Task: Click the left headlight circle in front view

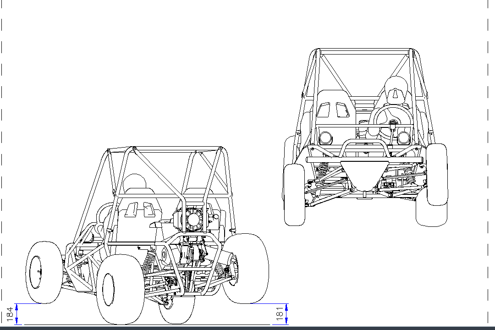Action: click(x=326, y=136)
